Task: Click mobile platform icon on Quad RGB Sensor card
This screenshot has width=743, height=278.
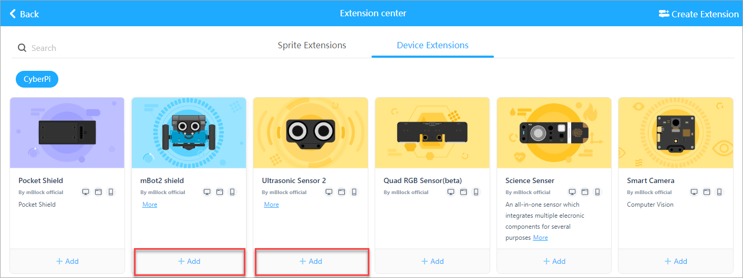Action: click(476, 192)
